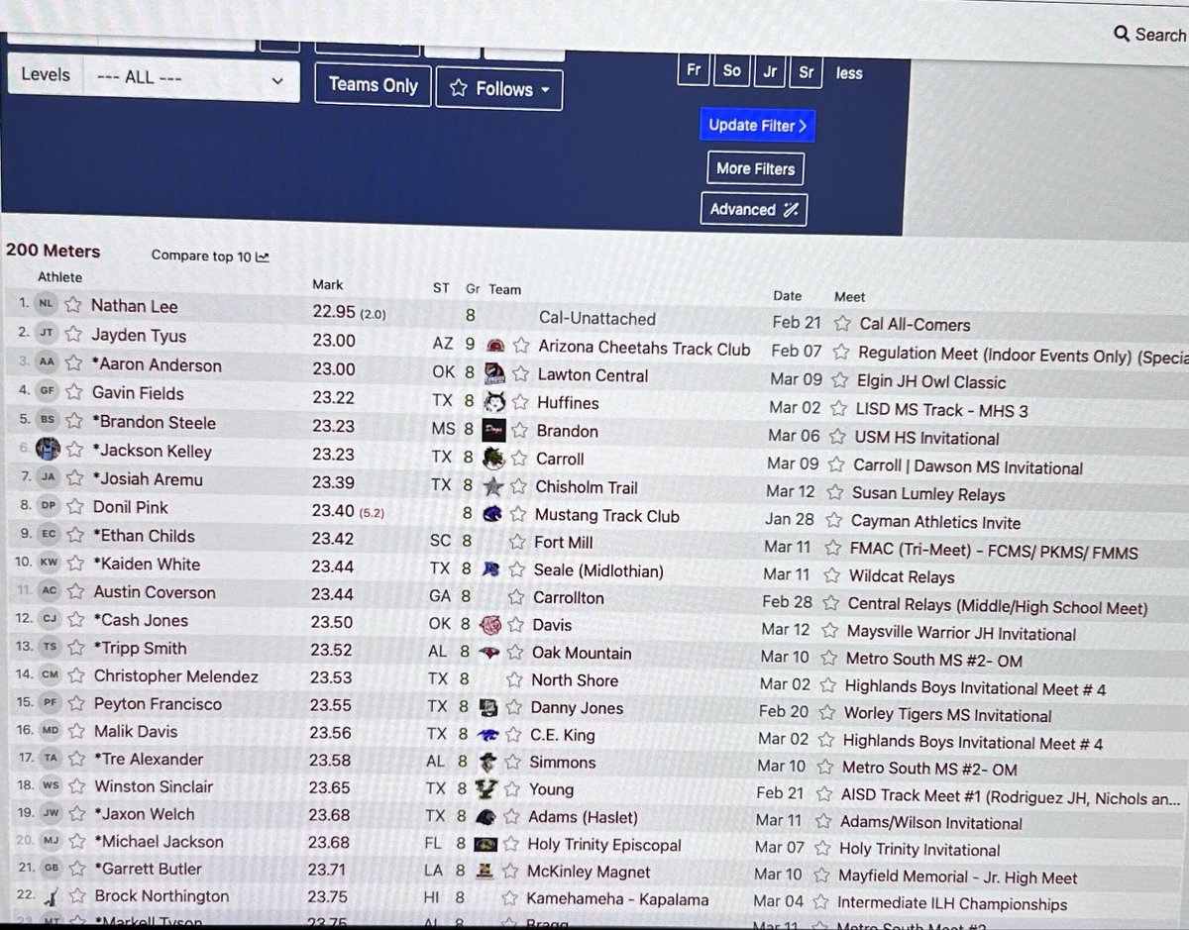Viewport: 1189px width, 930px height.
Task: Toggle the Sr grade filter
Action: point(807,72)
